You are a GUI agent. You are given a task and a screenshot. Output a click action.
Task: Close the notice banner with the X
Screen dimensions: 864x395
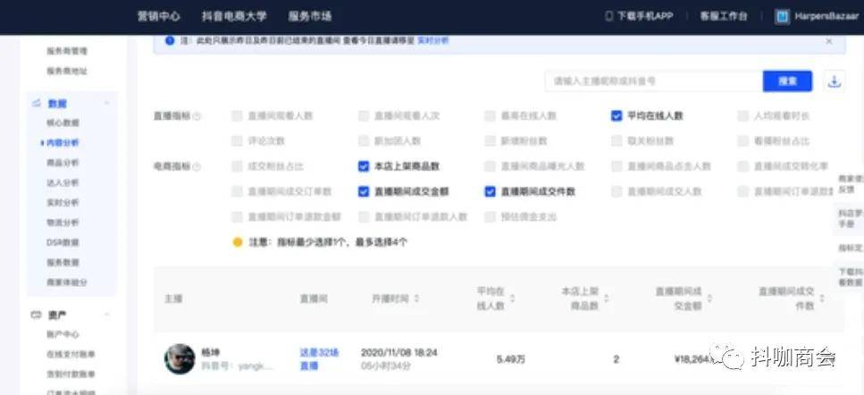829,41
